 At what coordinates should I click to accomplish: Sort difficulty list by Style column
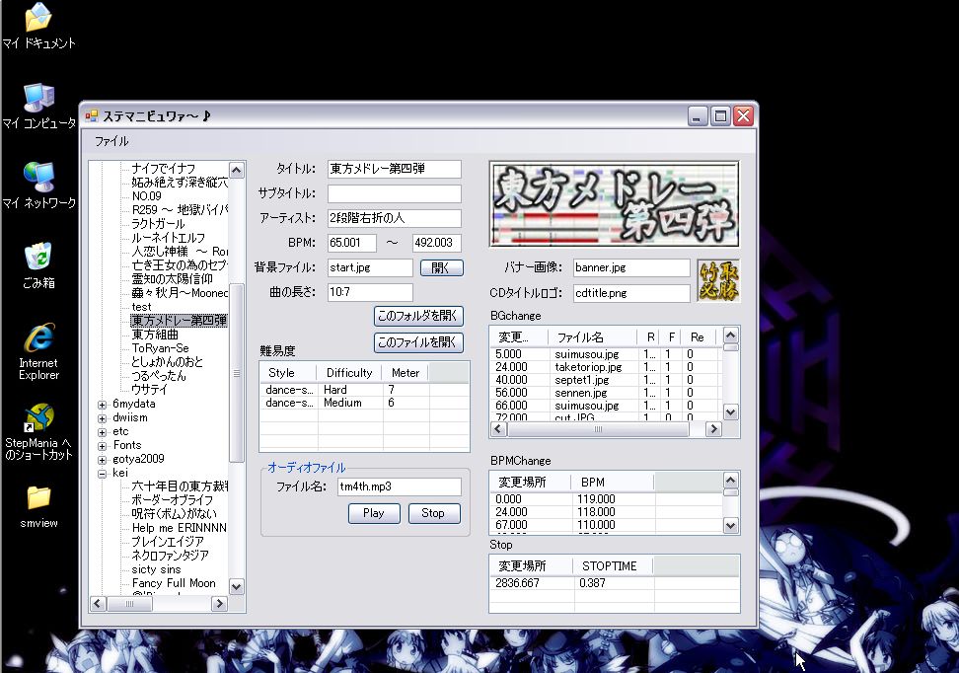[288, 373]
